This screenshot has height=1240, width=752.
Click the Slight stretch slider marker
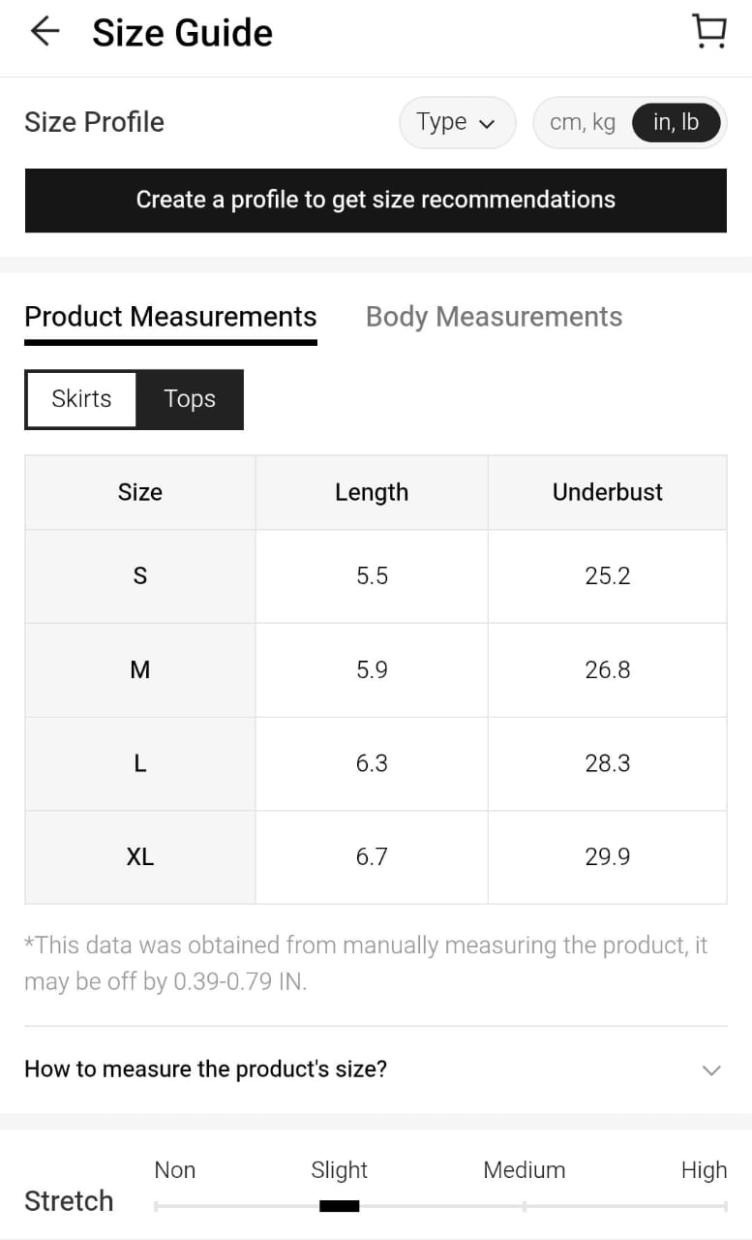pyautogui.click(x=339, y=1206)
